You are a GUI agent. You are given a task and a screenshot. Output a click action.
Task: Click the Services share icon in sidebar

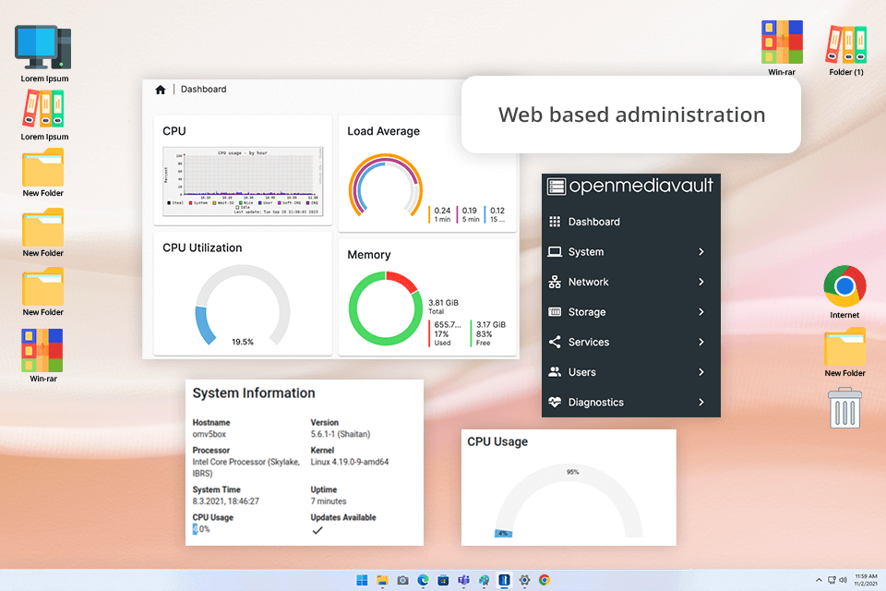tap(555, 342)
